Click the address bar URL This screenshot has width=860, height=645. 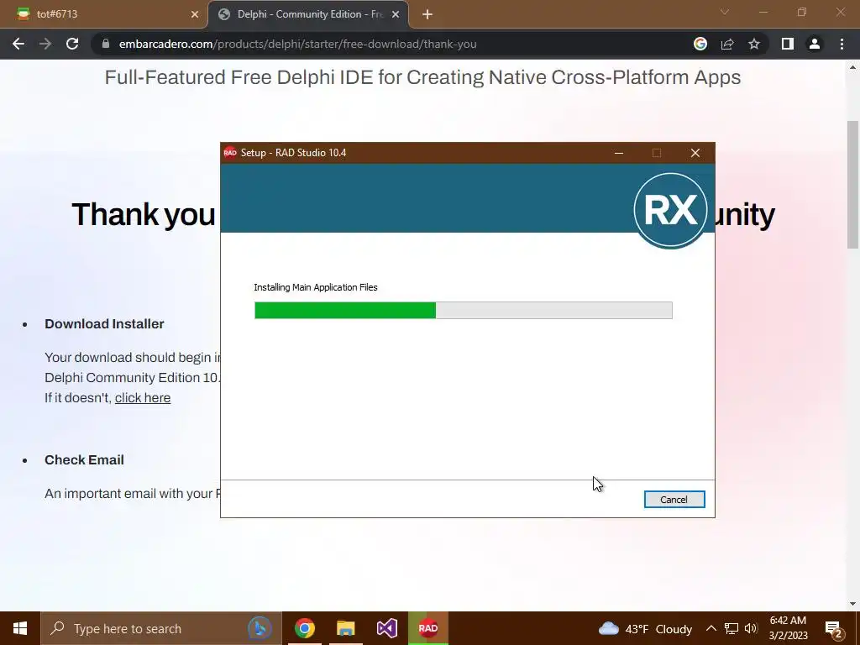pos(297,44)
